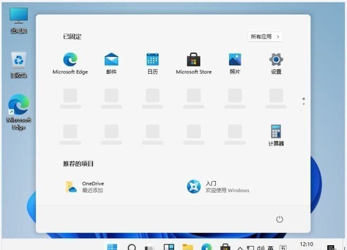Click the 已固定 pinned section heading
Screen dimensions: 347x250
click(72, 37)
